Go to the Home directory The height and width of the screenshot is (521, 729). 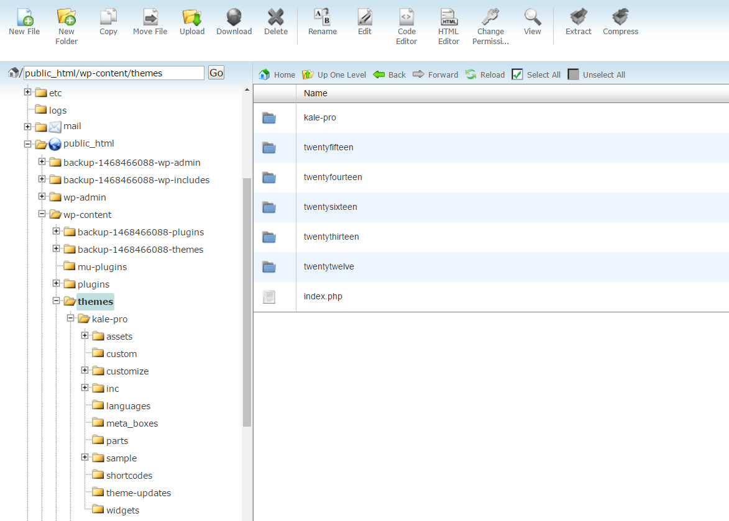[x=277, y=75]
